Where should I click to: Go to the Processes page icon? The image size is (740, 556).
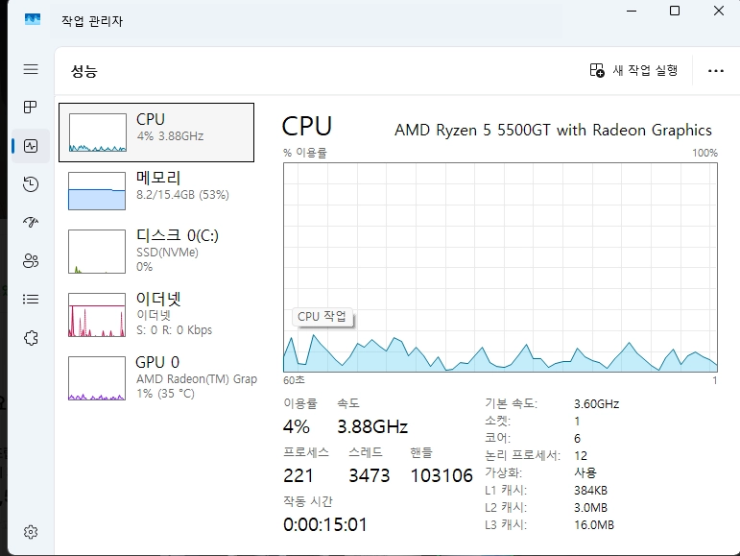(31, 108)
